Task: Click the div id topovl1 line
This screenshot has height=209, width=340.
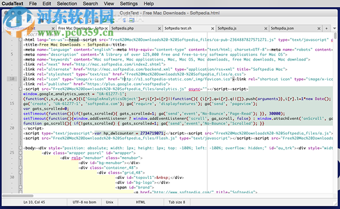Action: (150, 177)
